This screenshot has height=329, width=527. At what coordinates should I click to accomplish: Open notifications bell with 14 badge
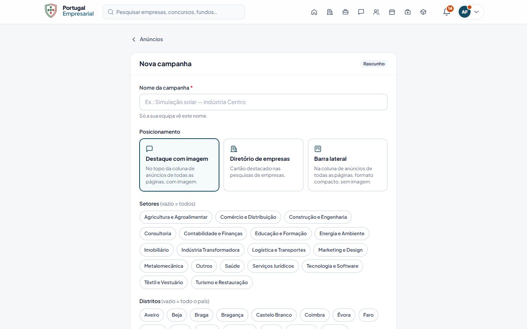(x=447, y=12)
